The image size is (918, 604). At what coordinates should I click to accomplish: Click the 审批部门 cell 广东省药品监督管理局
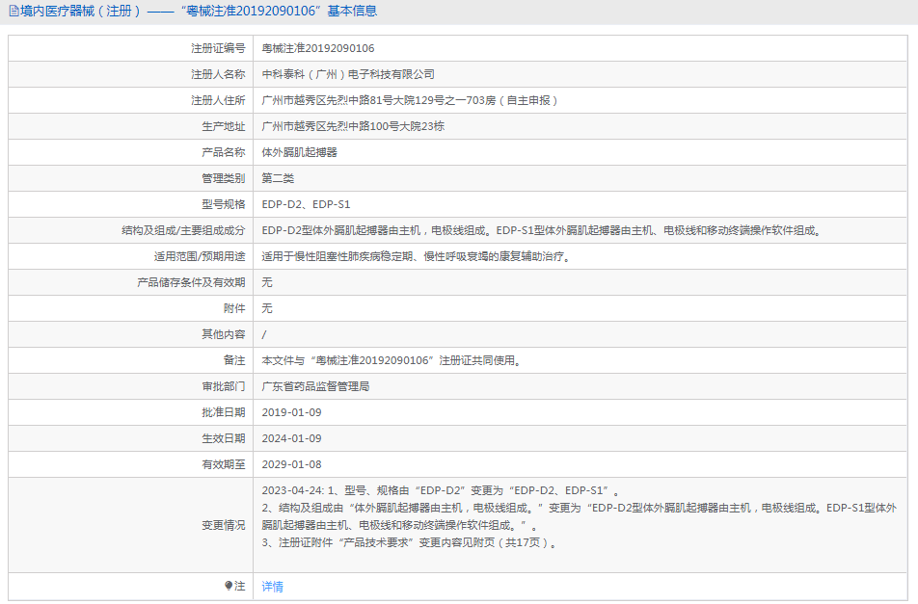318,385
